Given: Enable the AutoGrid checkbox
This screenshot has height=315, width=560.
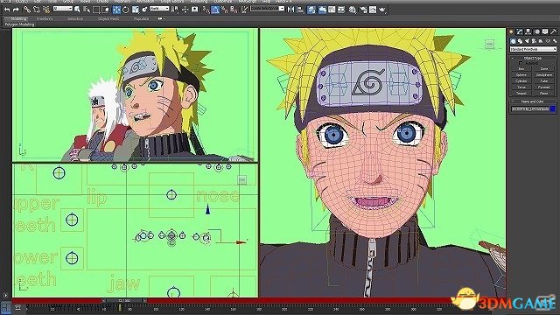Looking at the screenshot, I should 521,63.
